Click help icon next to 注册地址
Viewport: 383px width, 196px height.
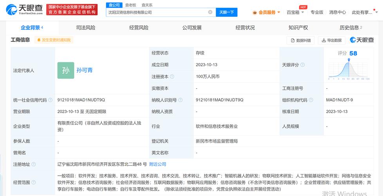tap(34, 165)
